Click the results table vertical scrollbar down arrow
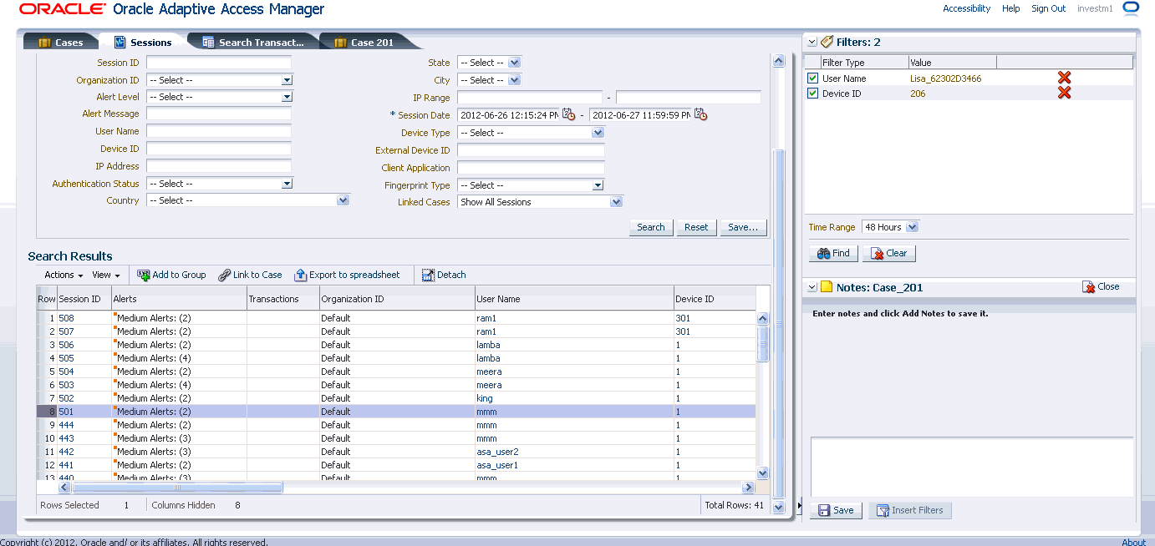This screenshot has width=1155, height=546. pyautogui.click(x=761, y=473)
